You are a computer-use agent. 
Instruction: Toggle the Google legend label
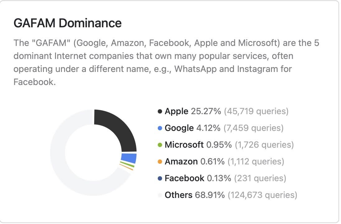179,128
